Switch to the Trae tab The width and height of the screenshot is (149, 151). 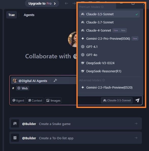click(x=11, y=15)
